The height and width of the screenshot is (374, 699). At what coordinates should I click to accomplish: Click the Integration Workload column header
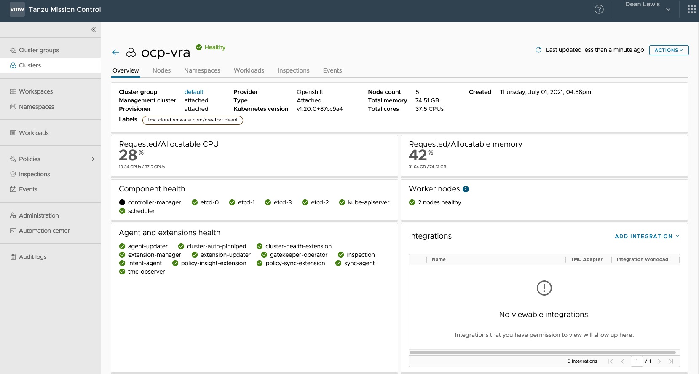tap(643, 260)
